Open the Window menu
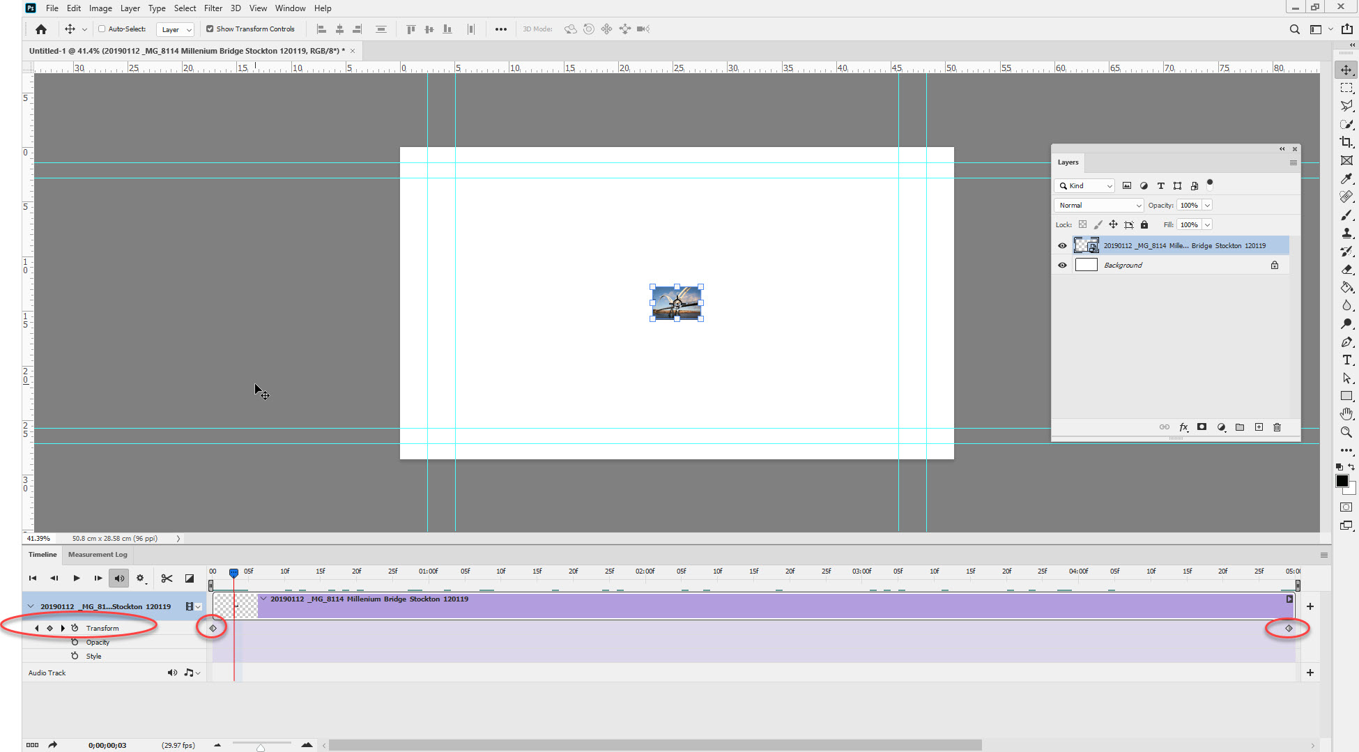The image size is (1359, 752). tap(290, 8)
